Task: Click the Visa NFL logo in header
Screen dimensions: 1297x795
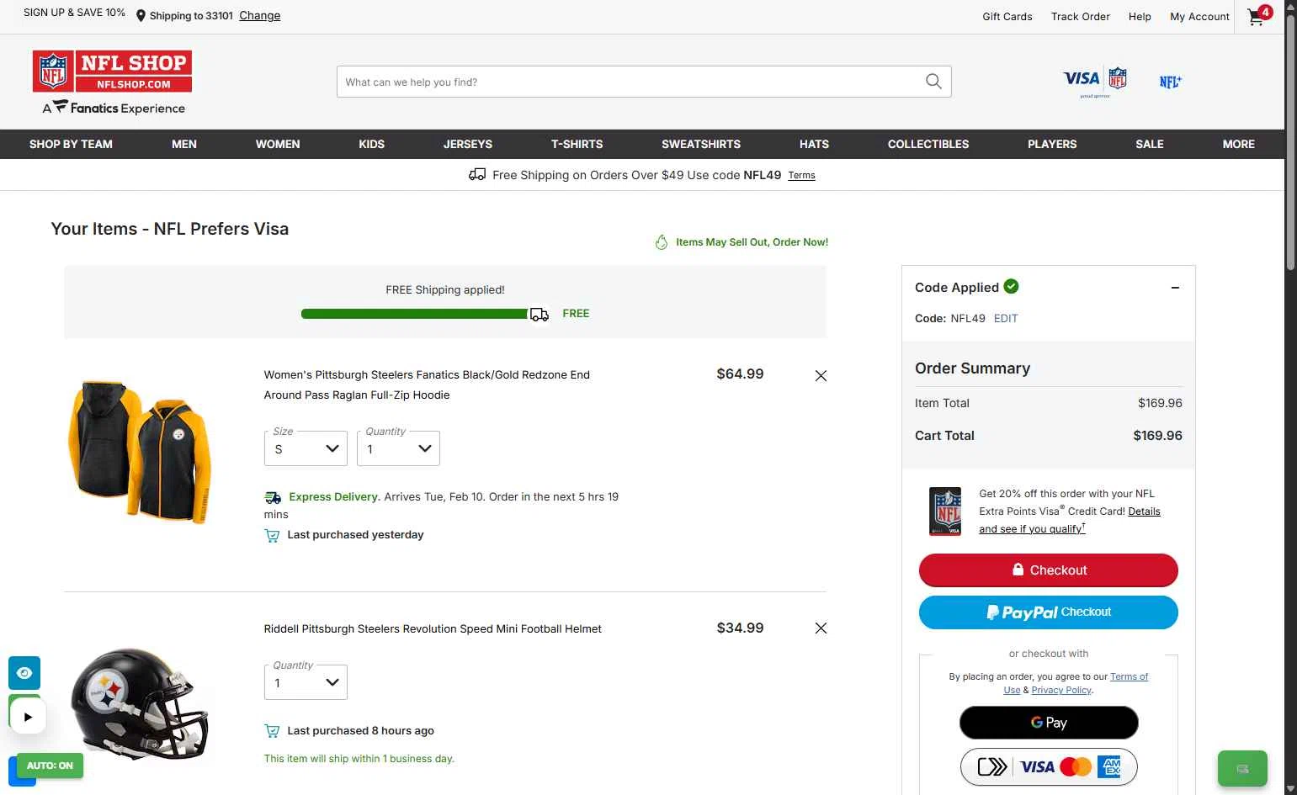Action: click(x=1094, y=82)
